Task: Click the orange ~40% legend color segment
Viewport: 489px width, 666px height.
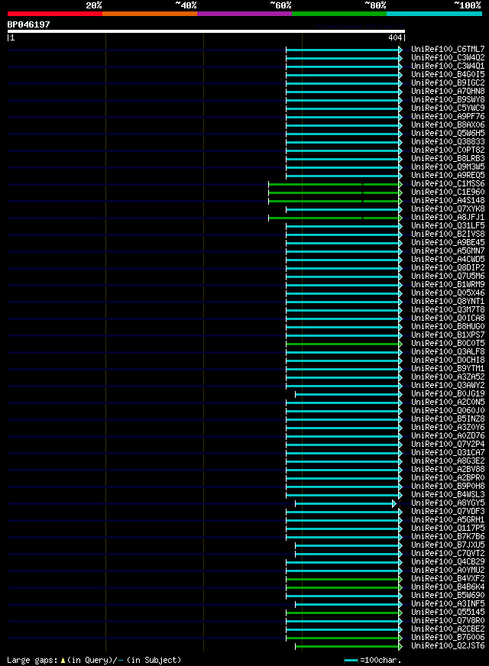Action: (150, 14)
